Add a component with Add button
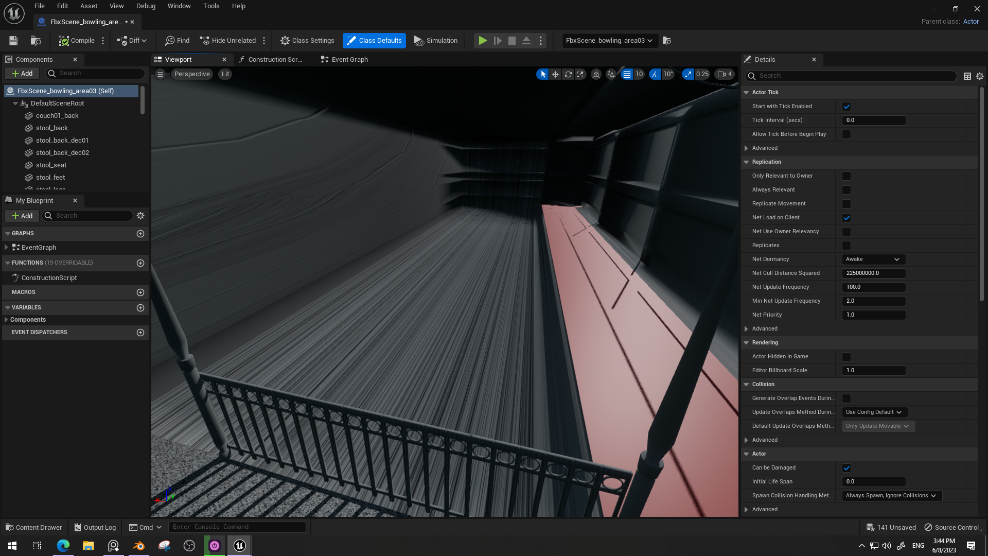Screen dimensions: 988x556 tap(22, 74)
